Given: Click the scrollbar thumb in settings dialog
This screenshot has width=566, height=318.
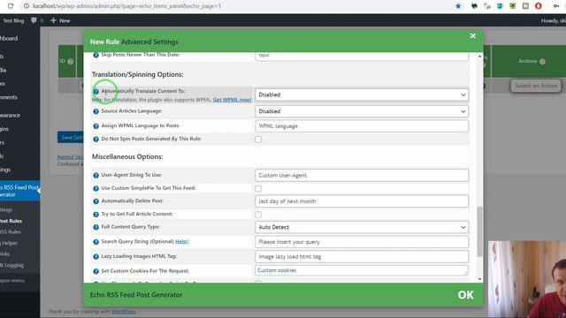Looking at the screenshot, I should point(479,231).
